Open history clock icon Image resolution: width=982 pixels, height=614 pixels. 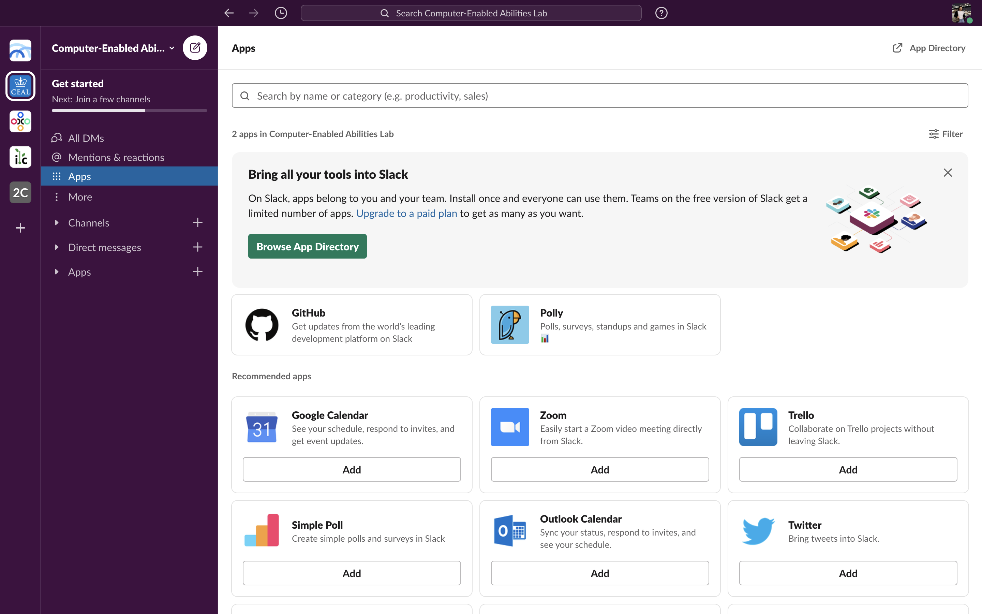click(x=281, y=13)
